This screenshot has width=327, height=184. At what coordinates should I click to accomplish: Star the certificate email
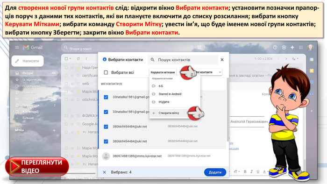(72, 76)
